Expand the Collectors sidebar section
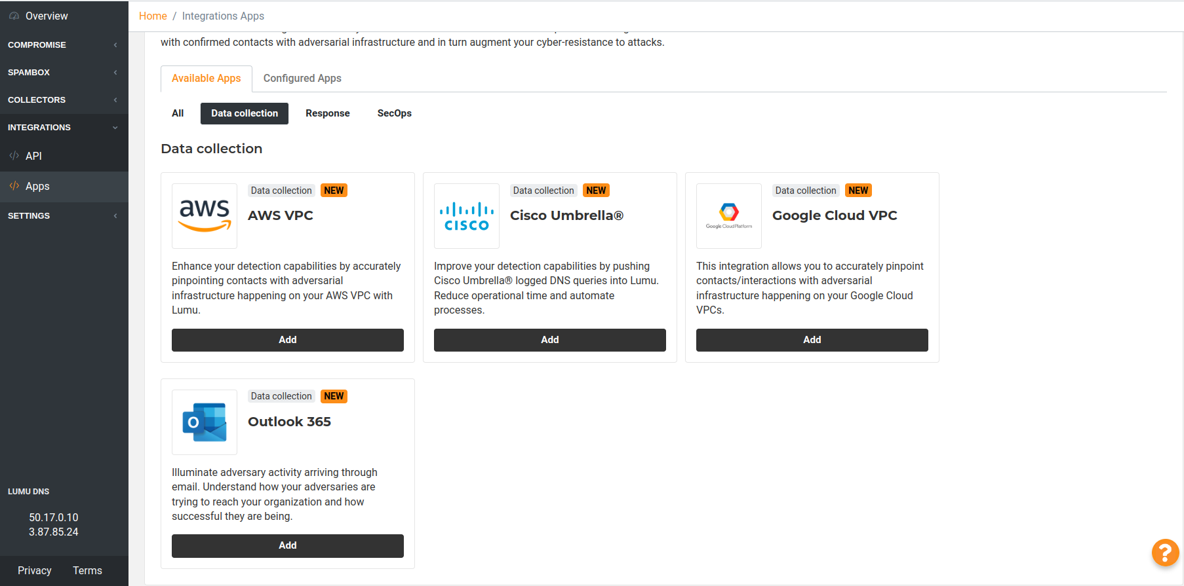The image size is (1184, 586). pyautogui.click(x=64, y=100)
